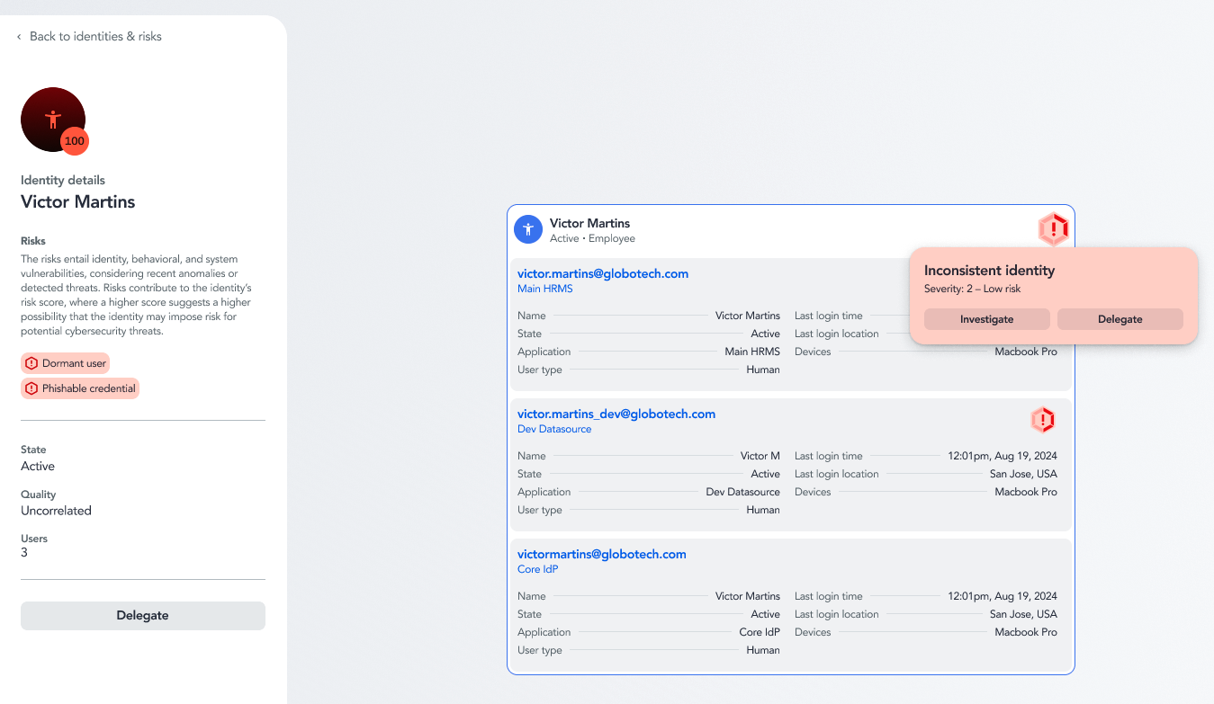Screen dimensions: 1214x704
Task: Click the blue Victor Martins person icon
Action: click(528, 229)
